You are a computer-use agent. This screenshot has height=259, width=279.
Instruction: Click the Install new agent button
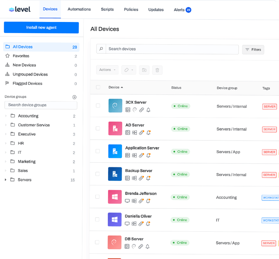(x=41, y=28)
